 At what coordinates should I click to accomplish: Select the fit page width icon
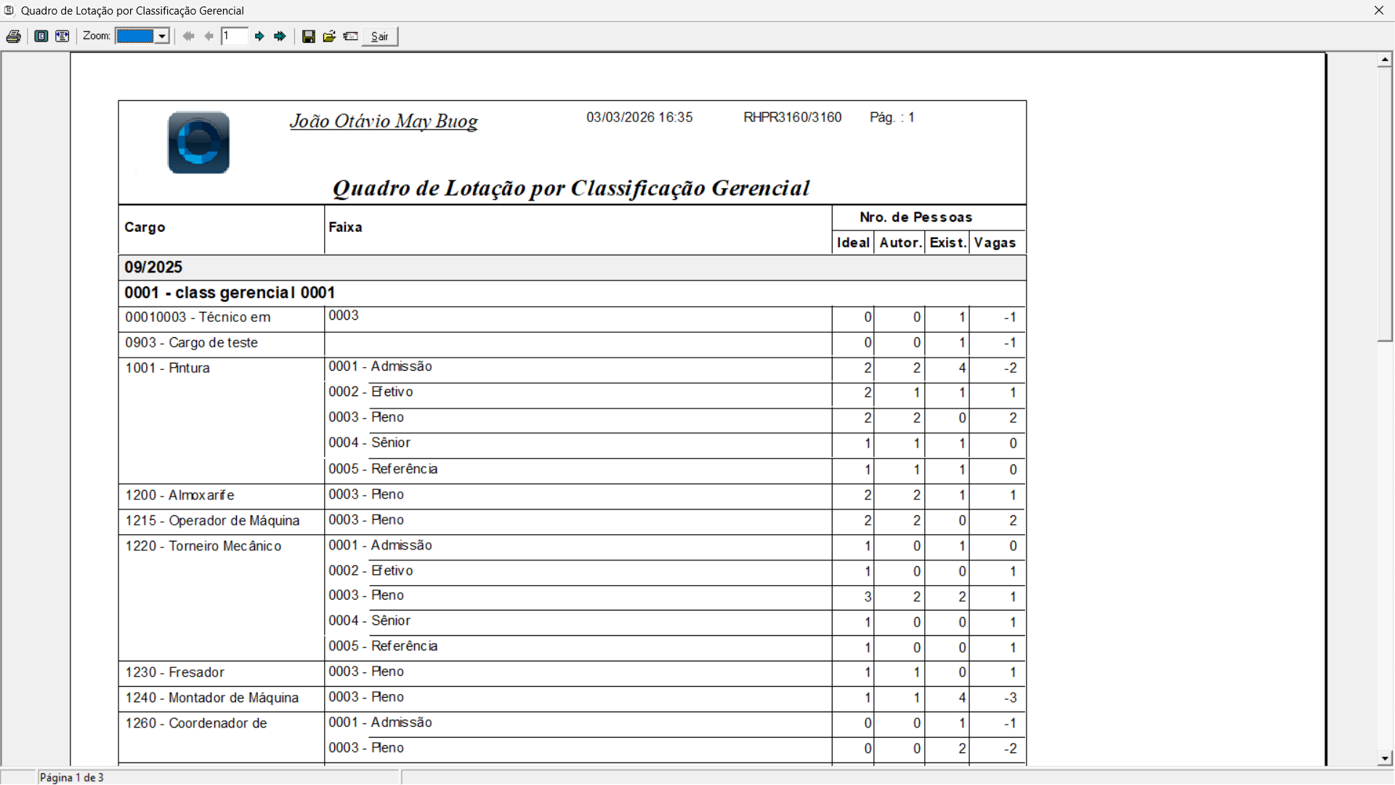pyautogui.click(x=62, y=36)
